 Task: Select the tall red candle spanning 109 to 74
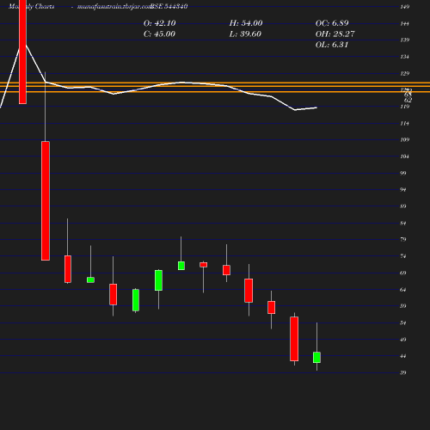46,200
